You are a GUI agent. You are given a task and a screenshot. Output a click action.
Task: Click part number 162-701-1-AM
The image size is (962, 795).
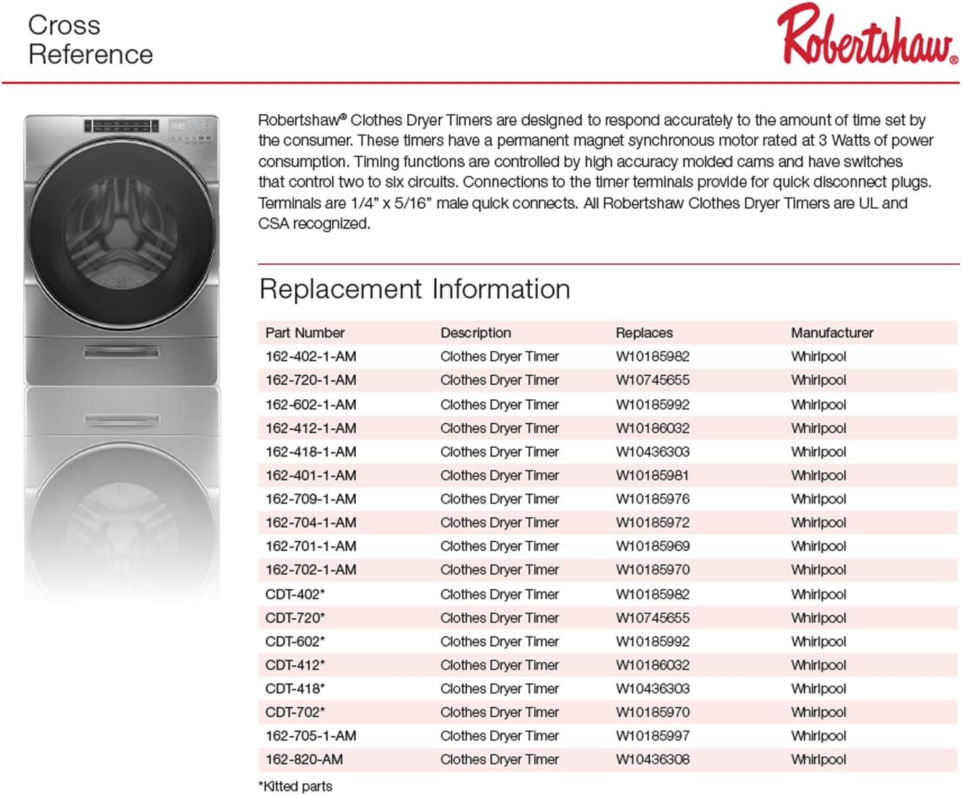click(311, 546)
